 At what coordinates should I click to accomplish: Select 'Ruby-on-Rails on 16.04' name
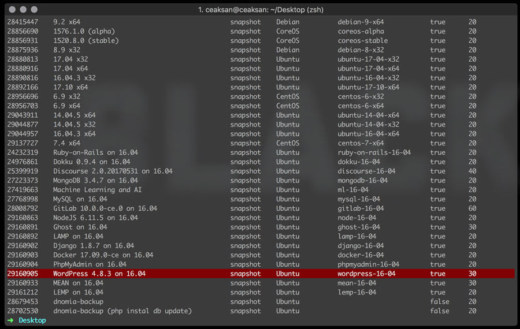pyautogui.click(x=95, y=152)
